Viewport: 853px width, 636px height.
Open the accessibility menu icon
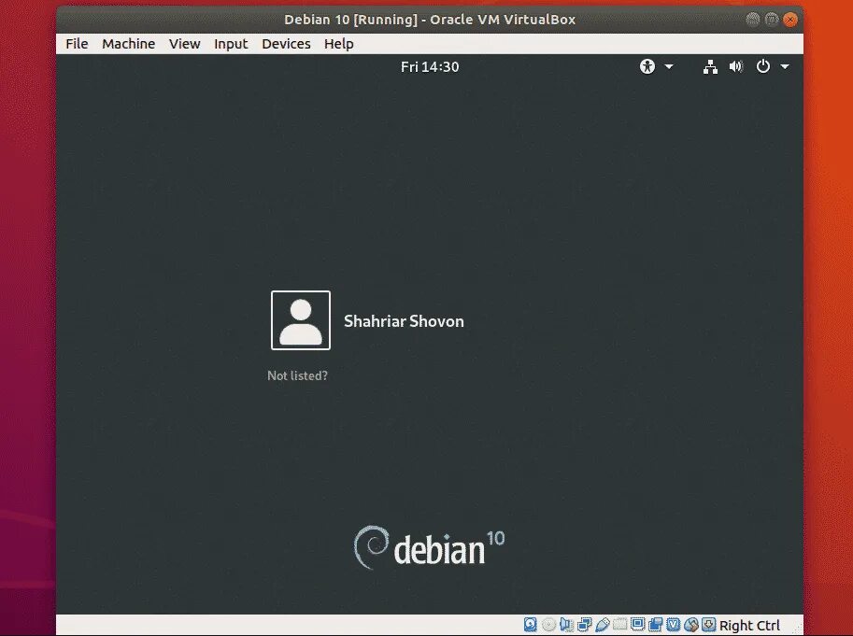point(647,67)
